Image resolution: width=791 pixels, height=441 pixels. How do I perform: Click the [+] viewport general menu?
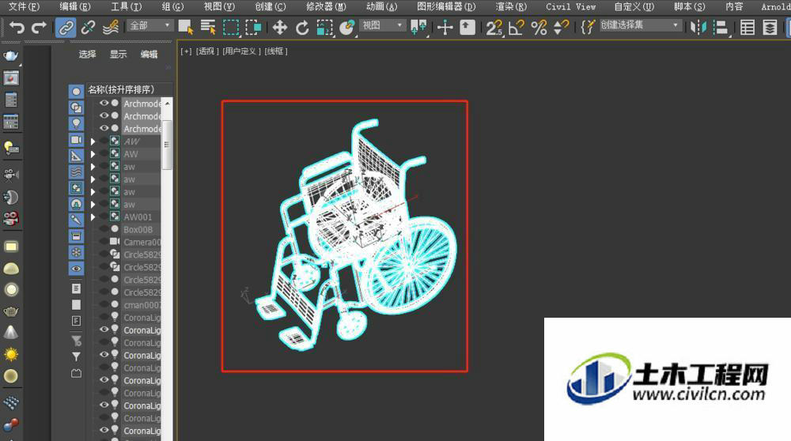coord(186,51)
